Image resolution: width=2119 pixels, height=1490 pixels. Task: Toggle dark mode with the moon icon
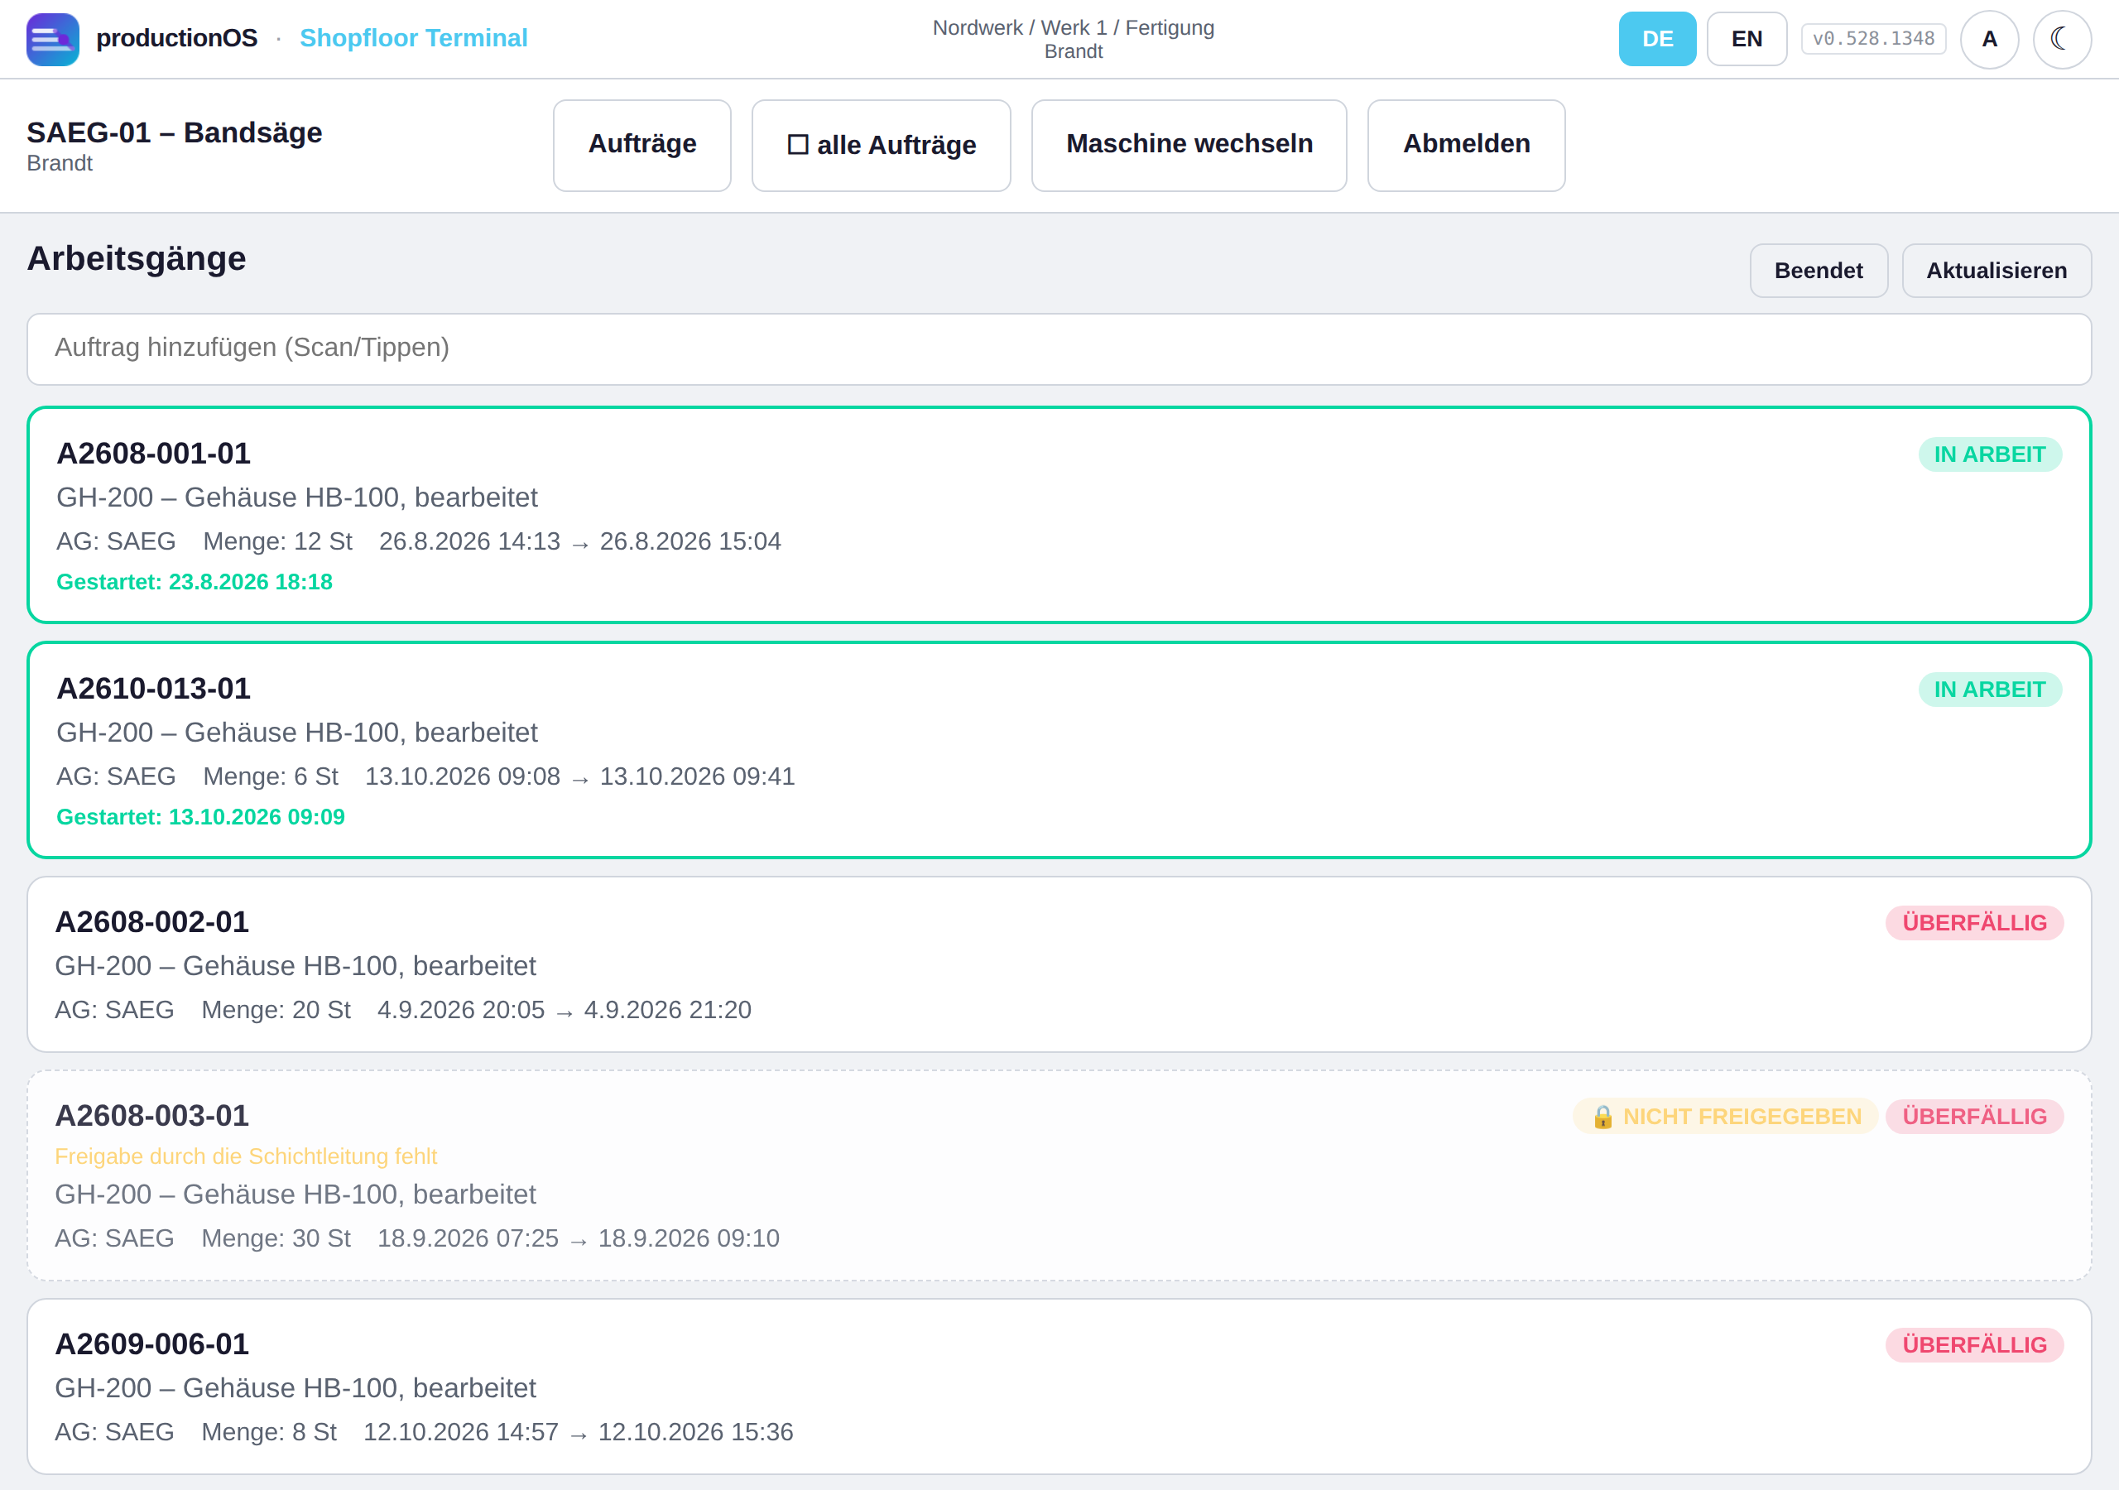click(2062, 39)
